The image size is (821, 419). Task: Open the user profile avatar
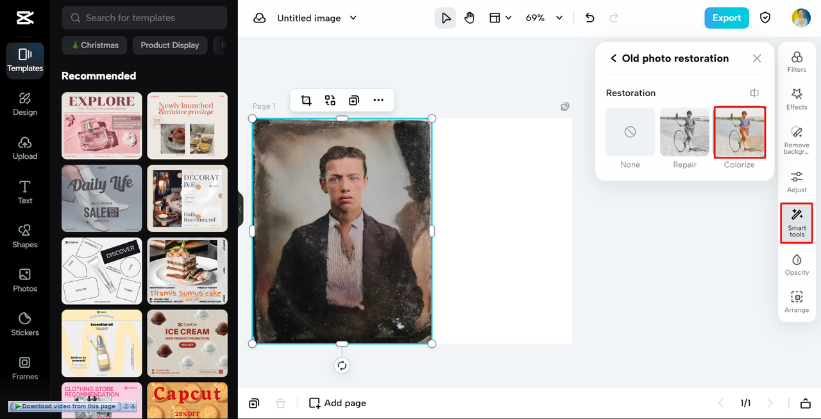(801, 18)
